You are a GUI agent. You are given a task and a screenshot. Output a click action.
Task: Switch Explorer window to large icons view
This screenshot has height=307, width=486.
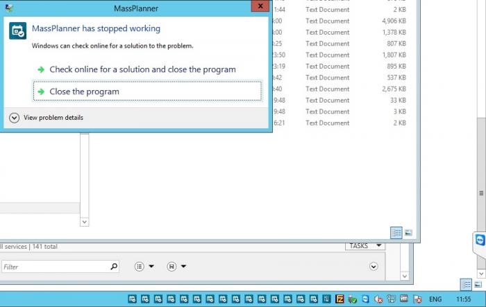coord(408,233)
